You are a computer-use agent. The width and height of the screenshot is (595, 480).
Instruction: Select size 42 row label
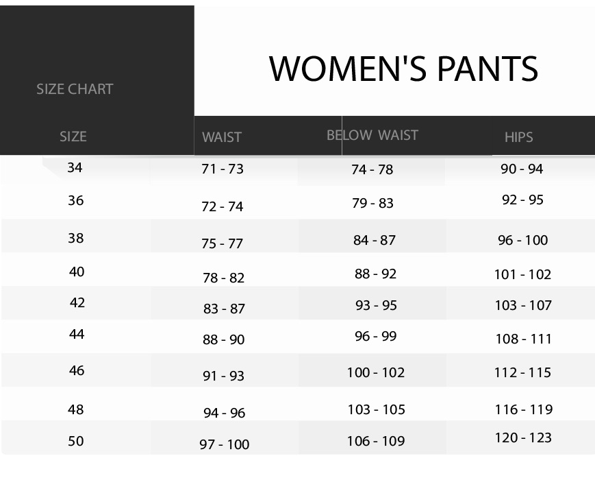point(77,302)
